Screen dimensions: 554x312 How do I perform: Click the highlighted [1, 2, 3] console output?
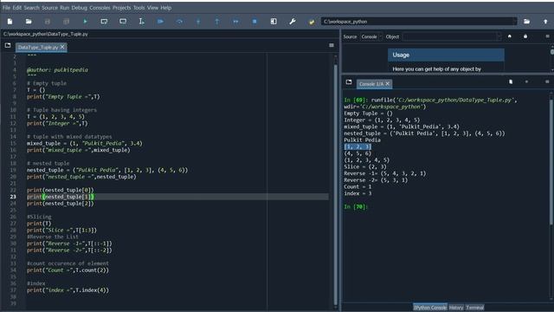(x=358, y=146)
